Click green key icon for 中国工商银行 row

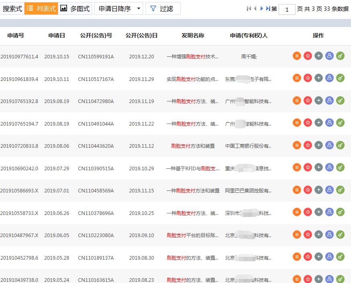340,146
